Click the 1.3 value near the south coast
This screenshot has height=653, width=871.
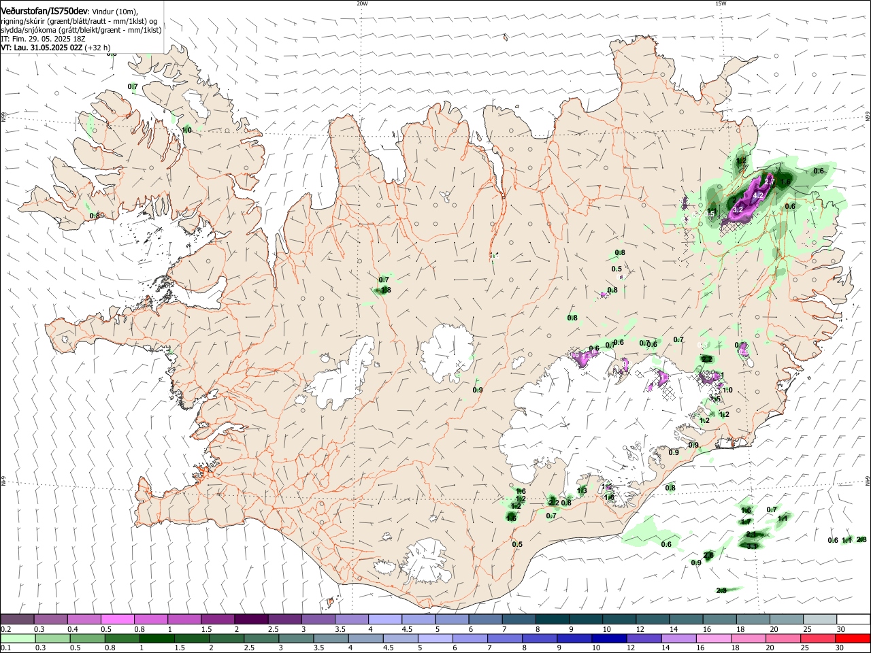pos(582,491)
